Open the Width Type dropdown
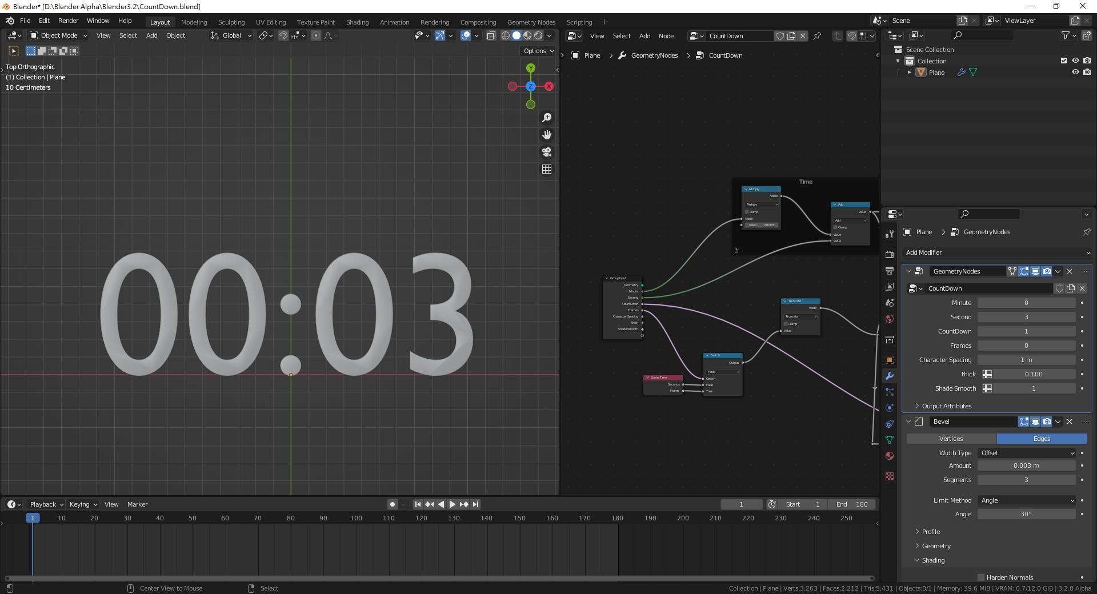Image resolution: width=1097 pixels, height=594 pixels. [x=1026, y=453]
